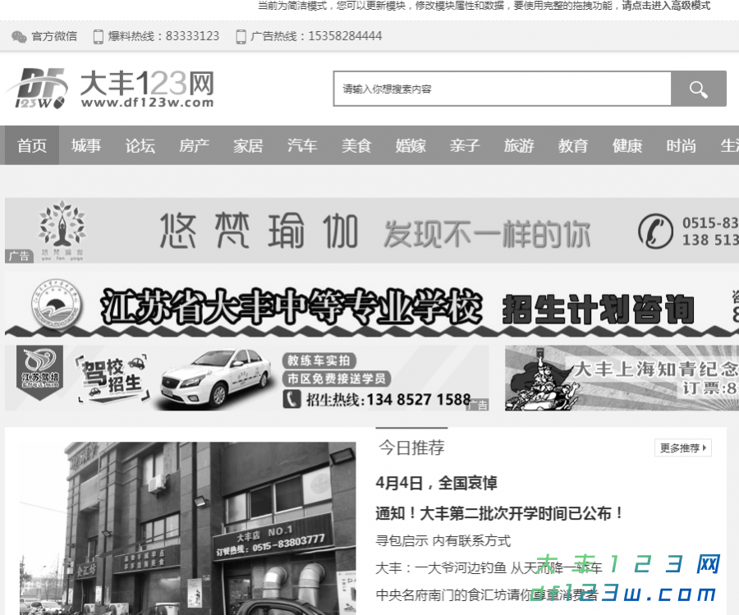Open the 美食 section
This screenshot has width=739, height=615.
[356, 145]
